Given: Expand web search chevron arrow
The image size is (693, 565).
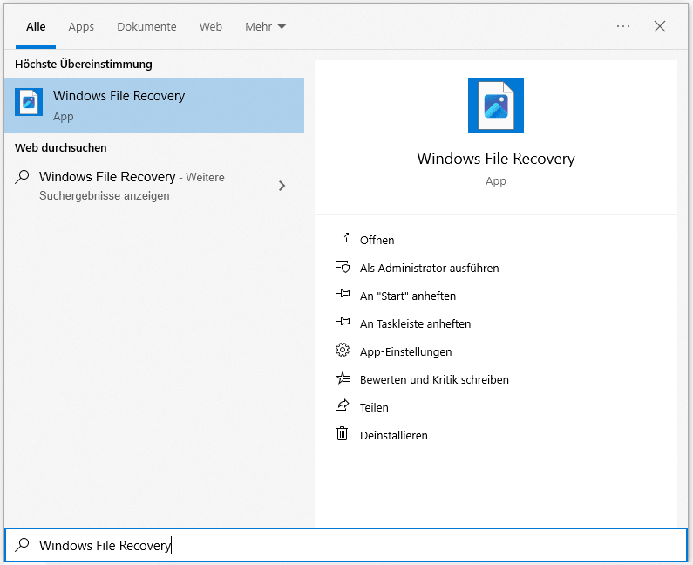Looking at the screenshot, I should pyautogui.click(x=282, y=186).
